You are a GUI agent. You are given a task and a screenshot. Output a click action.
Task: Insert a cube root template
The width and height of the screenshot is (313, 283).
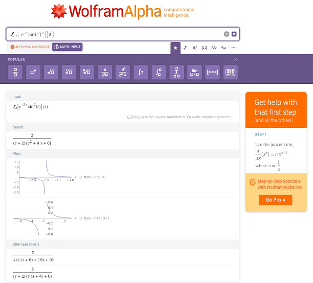click(x=69, y=72)
